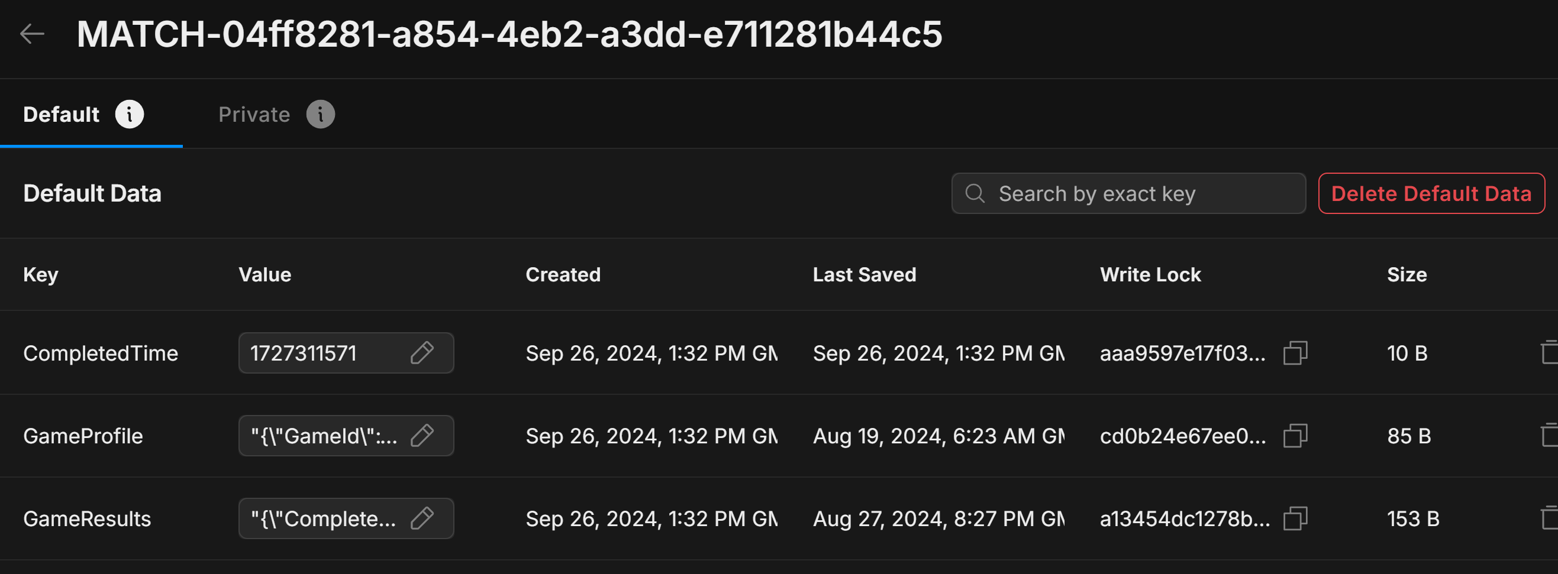The height and width of the screenshot is (574, 1558).
Task: Edit the CompletedTime value with the pencil icon
Action: pos(424,352)
